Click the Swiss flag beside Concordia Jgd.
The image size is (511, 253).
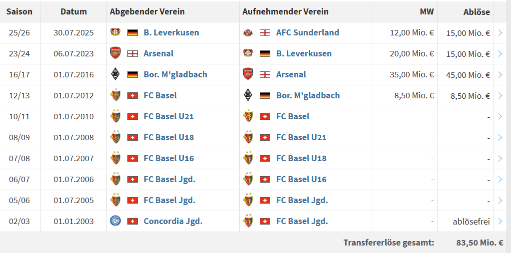point(132,221)
